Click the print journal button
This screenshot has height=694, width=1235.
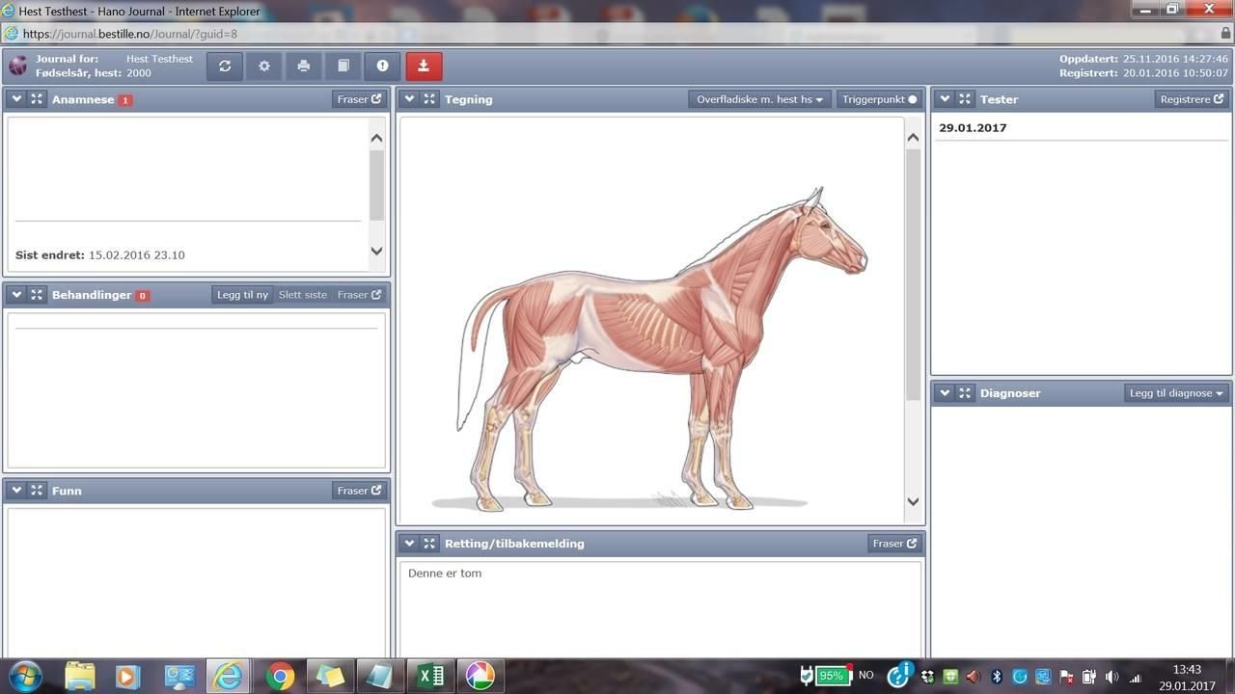pos(304,66)
